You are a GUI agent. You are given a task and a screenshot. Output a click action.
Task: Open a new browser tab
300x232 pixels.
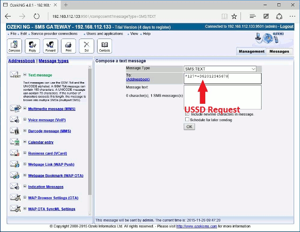click(x=66, y=5)
